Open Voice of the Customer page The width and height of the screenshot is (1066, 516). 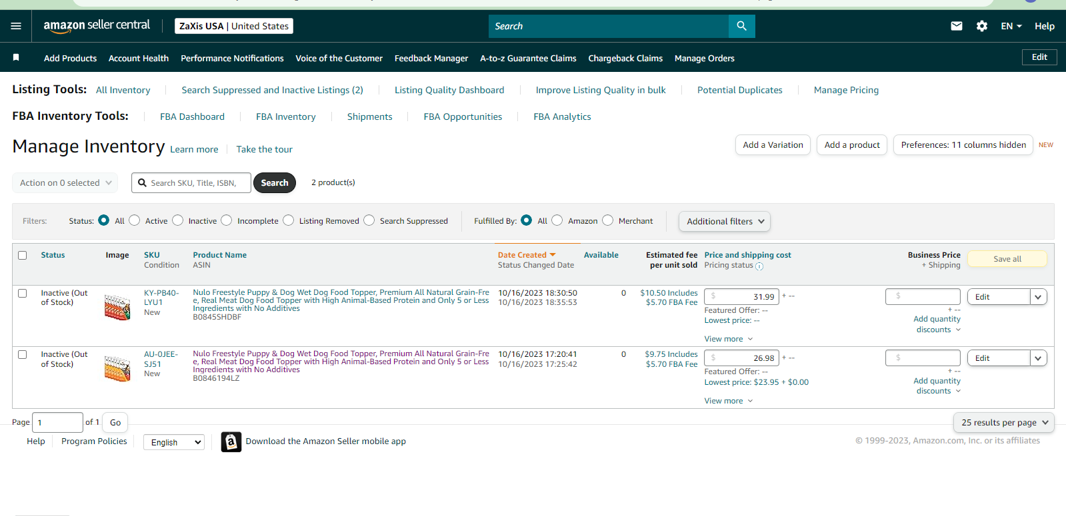point(339,59)
